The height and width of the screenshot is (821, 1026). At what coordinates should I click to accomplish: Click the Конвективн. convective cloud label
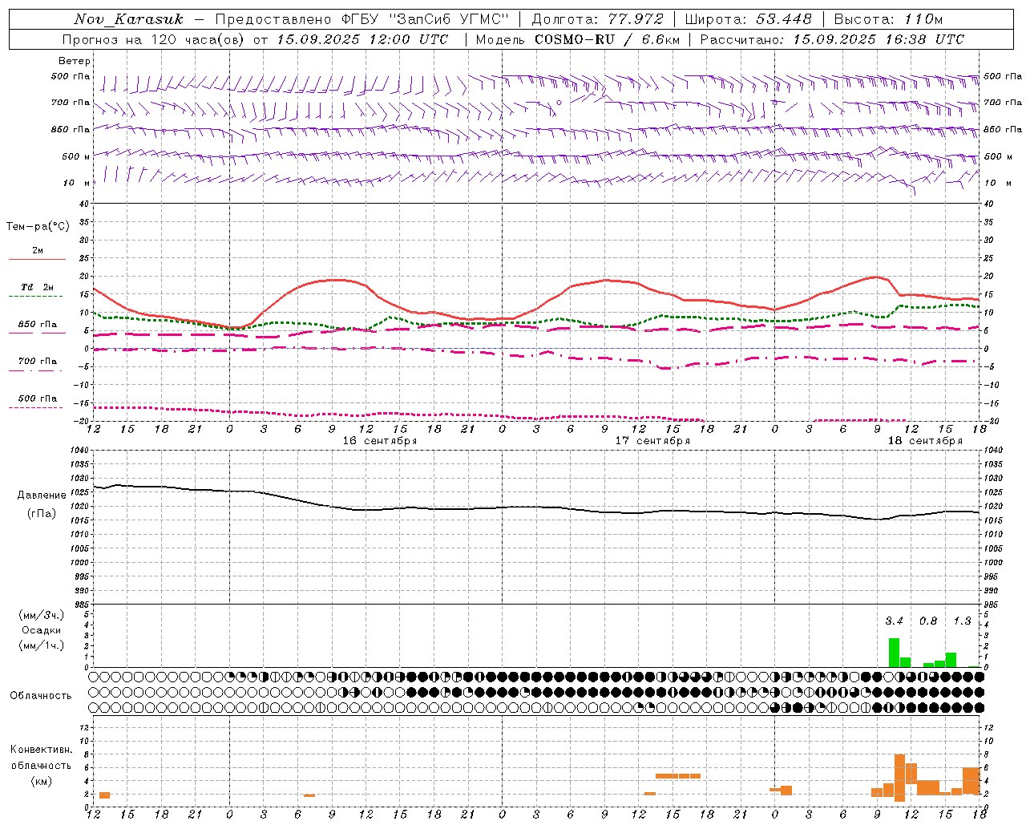[41, 750]
